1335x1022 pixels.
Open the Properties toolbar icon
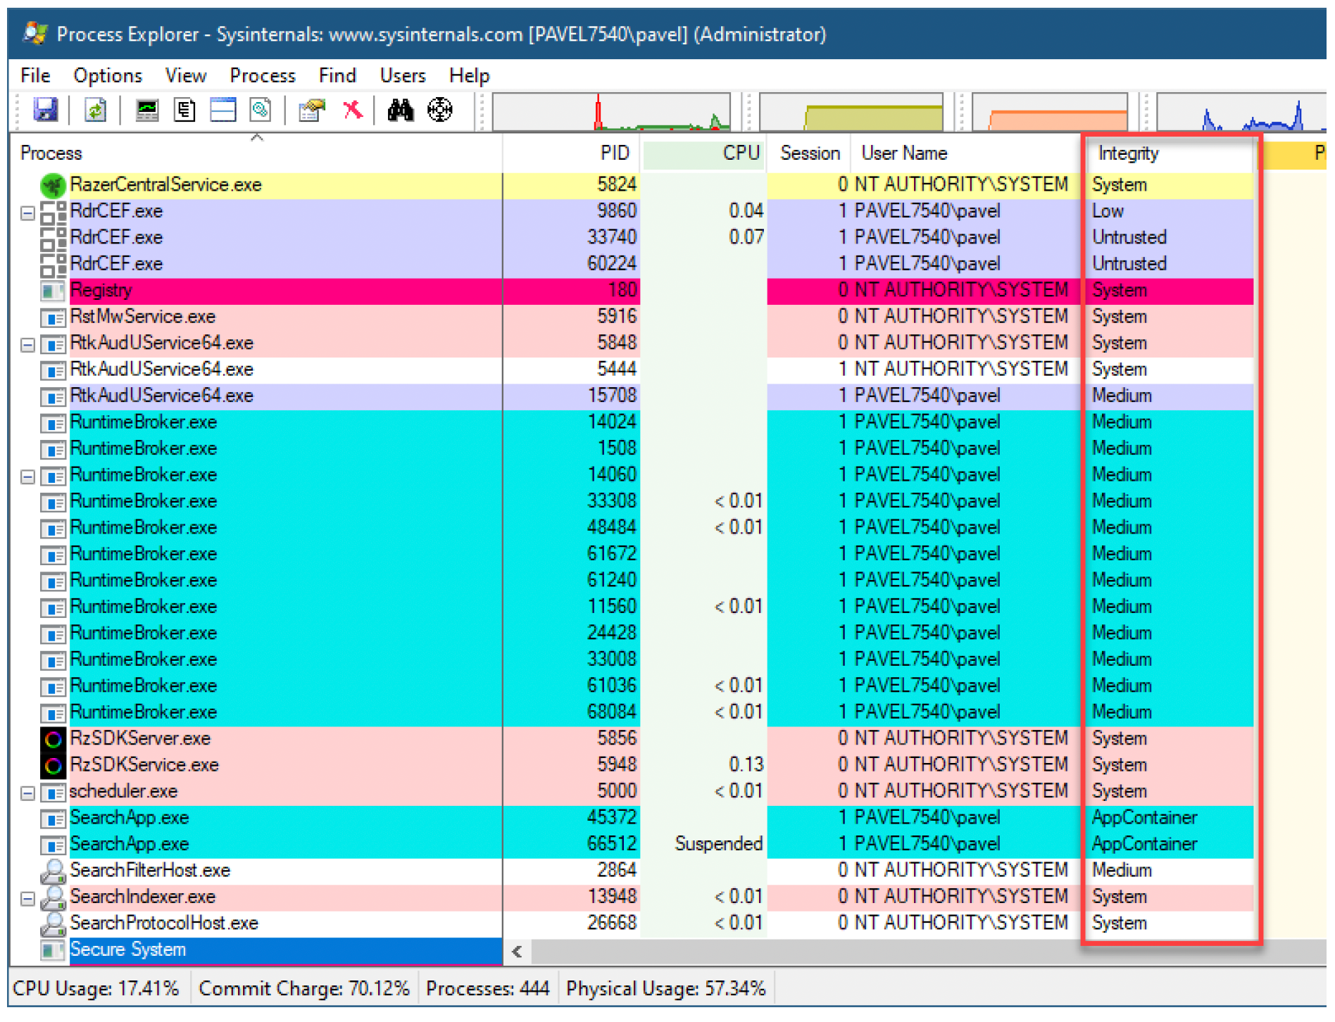pyautogui.click(x=312, y=111)
